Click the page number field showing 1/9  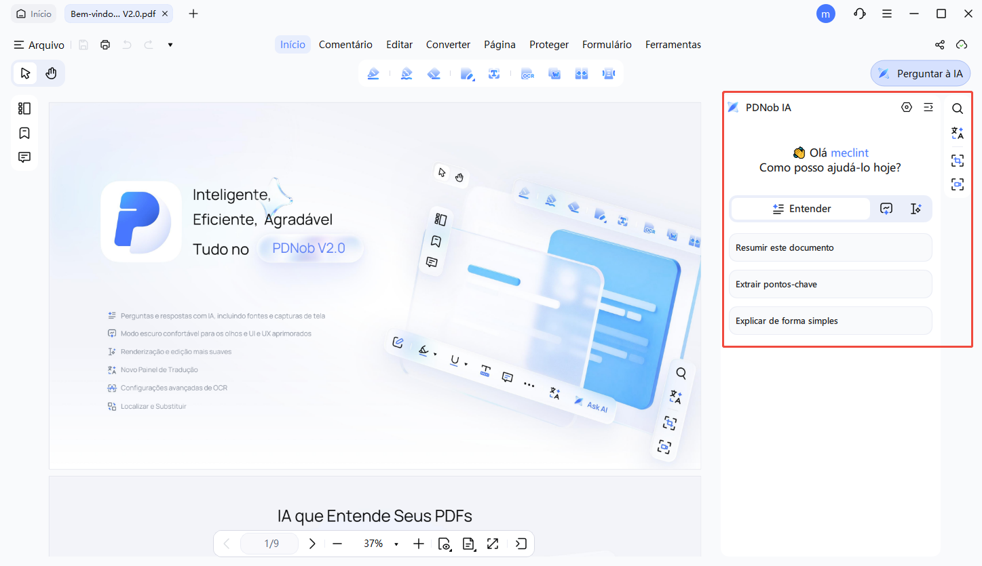point(269,543)
